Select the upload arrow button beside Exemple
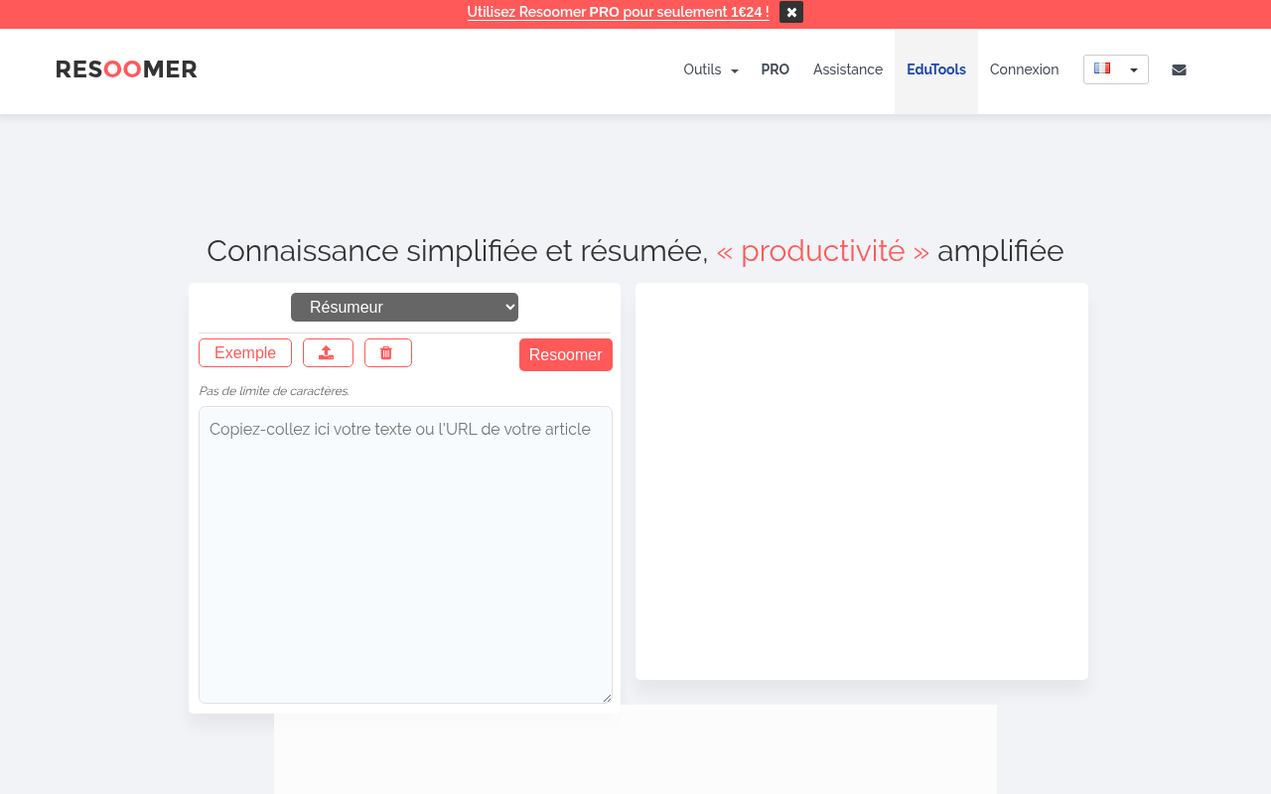1271x794 pixels. 328,352
